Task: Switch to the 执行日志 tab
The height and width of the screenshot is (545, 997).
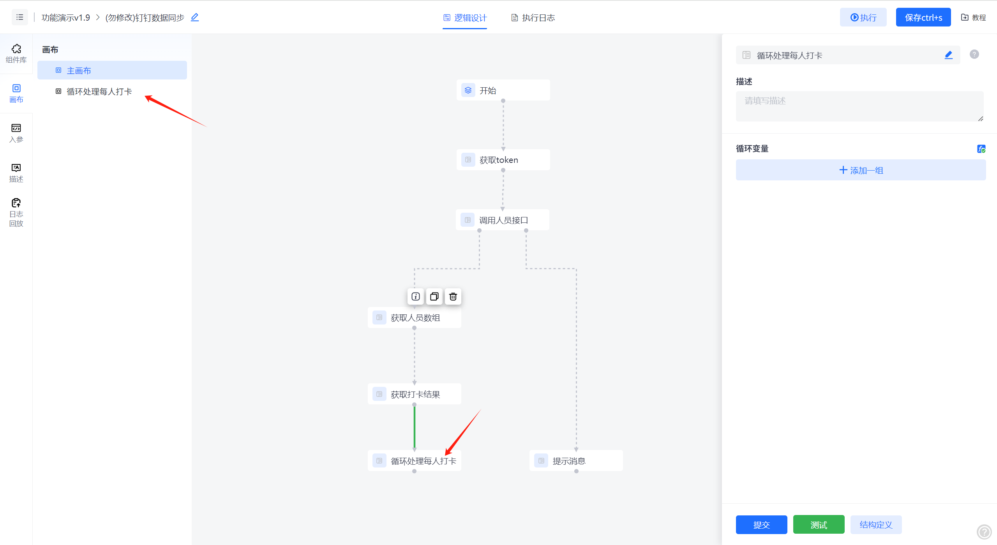Action: (533, 18)
